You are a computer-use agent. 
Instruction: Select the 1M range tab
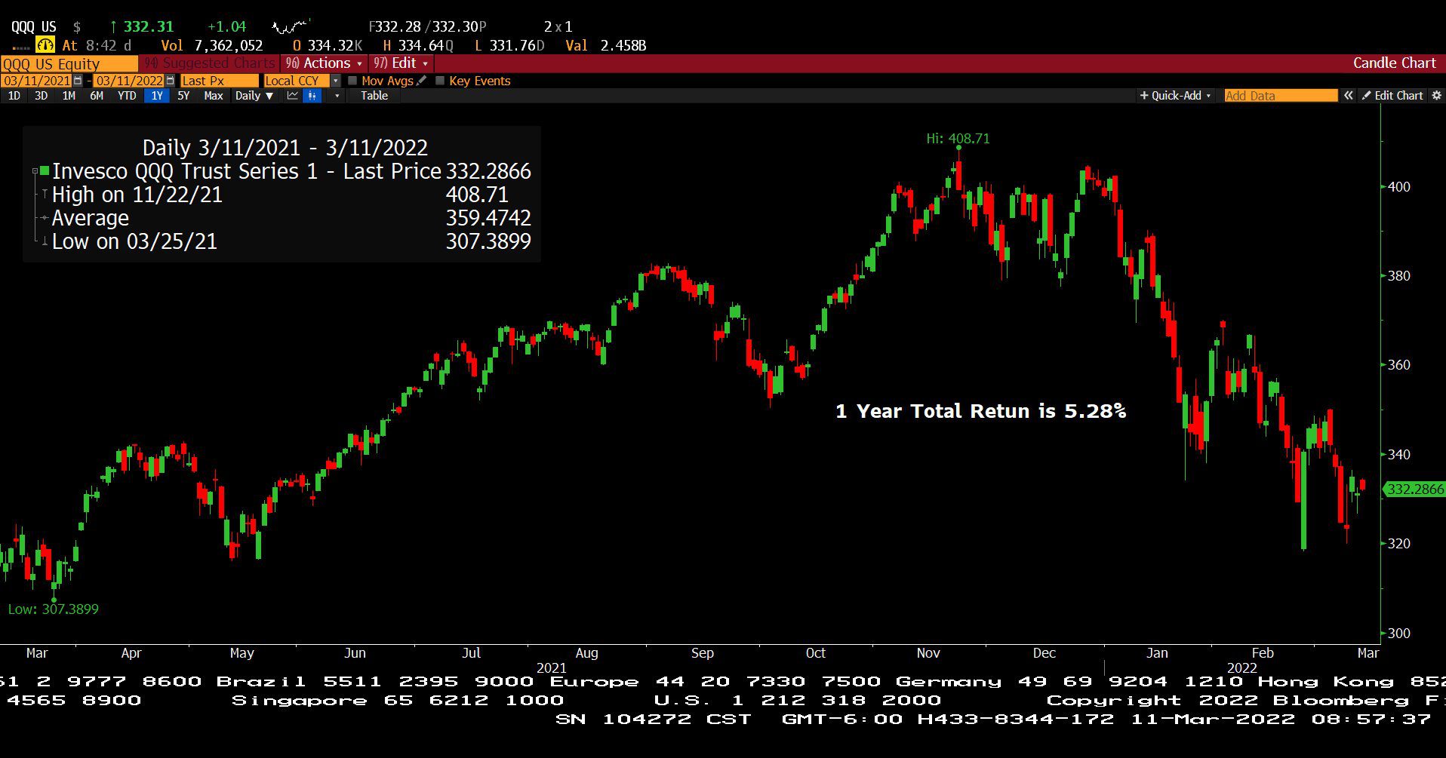pyautogui.click(x=69, y=96)
